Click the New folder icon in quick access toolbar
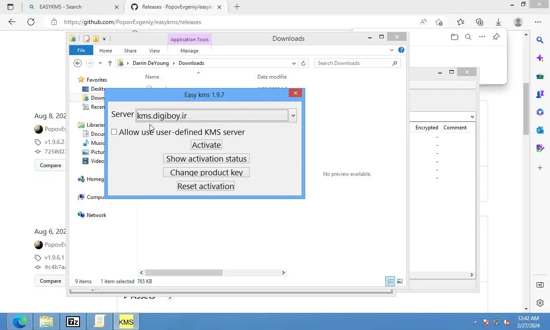Image resolution: width=550 pixels, height=330 pixels. tap(96, 39)
